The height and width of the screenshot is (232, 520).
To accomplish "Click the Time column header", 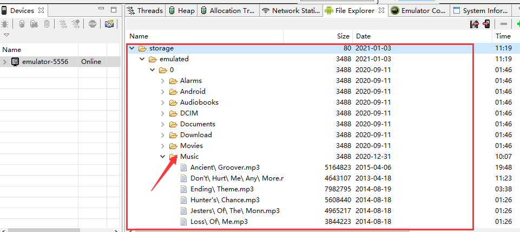I will 503,36.
